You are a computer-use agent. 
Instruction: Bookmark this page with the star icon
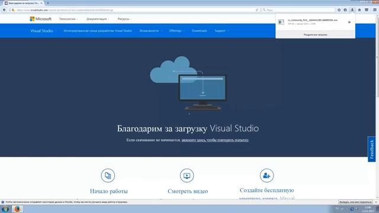339,10
